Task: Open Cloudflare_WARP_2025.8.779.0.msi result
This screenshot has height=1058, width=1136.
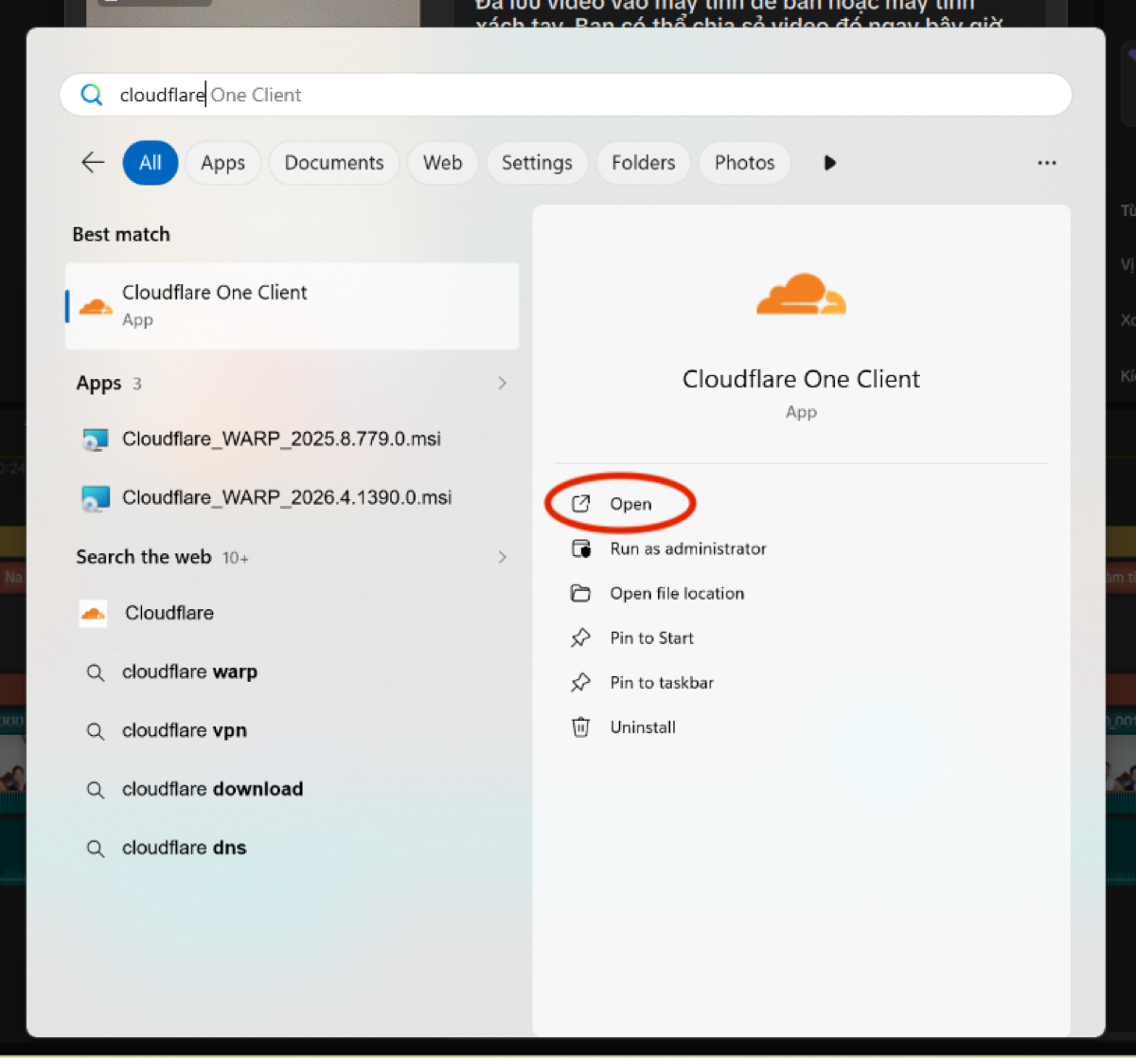Action: (x=292, y=439)
